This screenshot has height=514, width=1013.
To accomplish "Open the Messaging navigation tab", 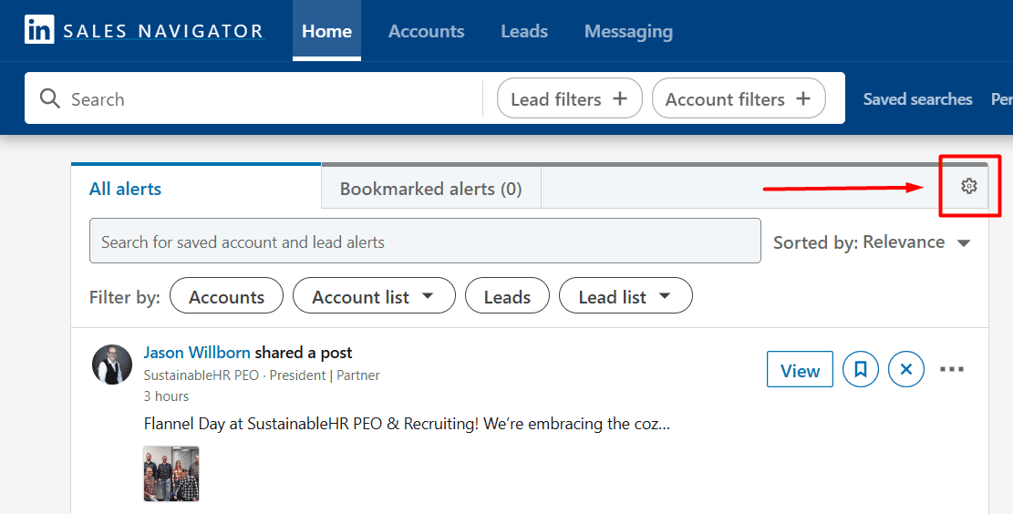I will click(628, 31).
